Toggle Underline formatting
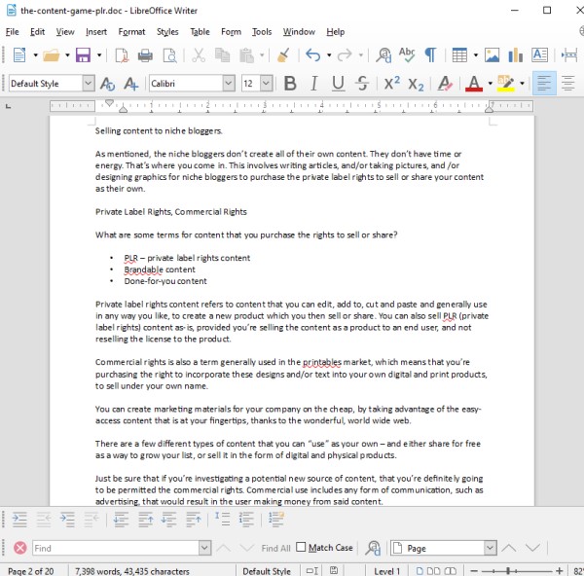This screenshot has width=584, height=576. coord(338,84)
